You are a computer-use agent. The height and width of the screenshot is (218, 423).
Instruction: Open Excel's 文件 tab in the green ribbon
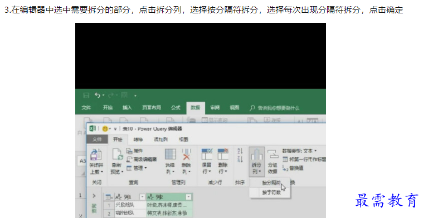click(86, 108)
